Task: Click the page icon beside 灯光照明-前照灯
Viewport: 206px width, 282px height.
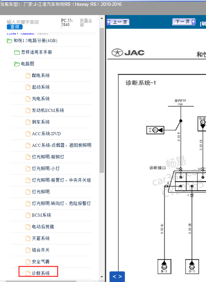Action: [x=28, y=157]
